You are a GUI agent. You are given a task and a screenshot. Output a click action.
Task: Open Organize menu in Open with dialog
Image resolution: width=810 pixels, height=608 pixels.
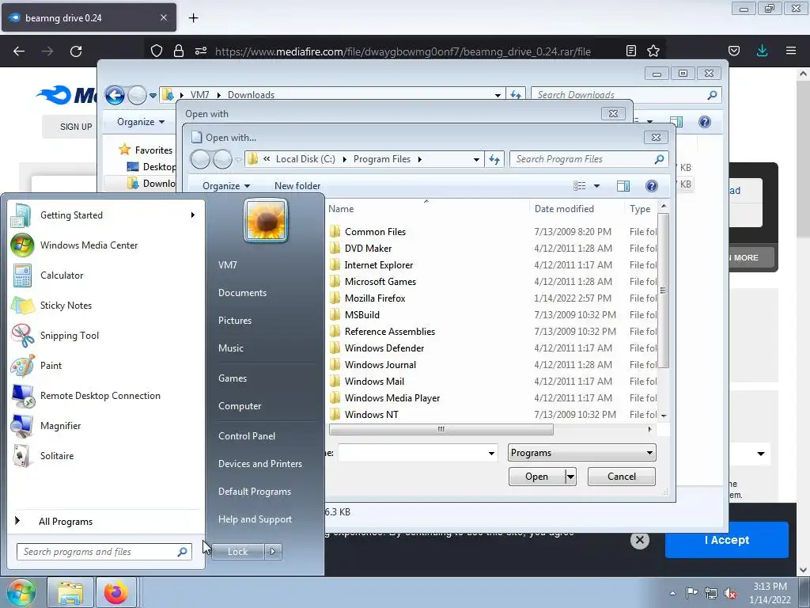pyautogui.click(x=225, y=185)
